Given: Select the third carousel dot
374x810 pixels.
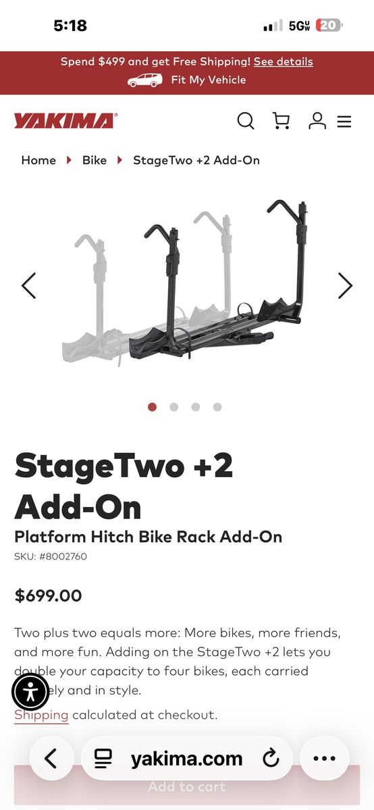Looking at the screenshot, I should click(195, 407).
